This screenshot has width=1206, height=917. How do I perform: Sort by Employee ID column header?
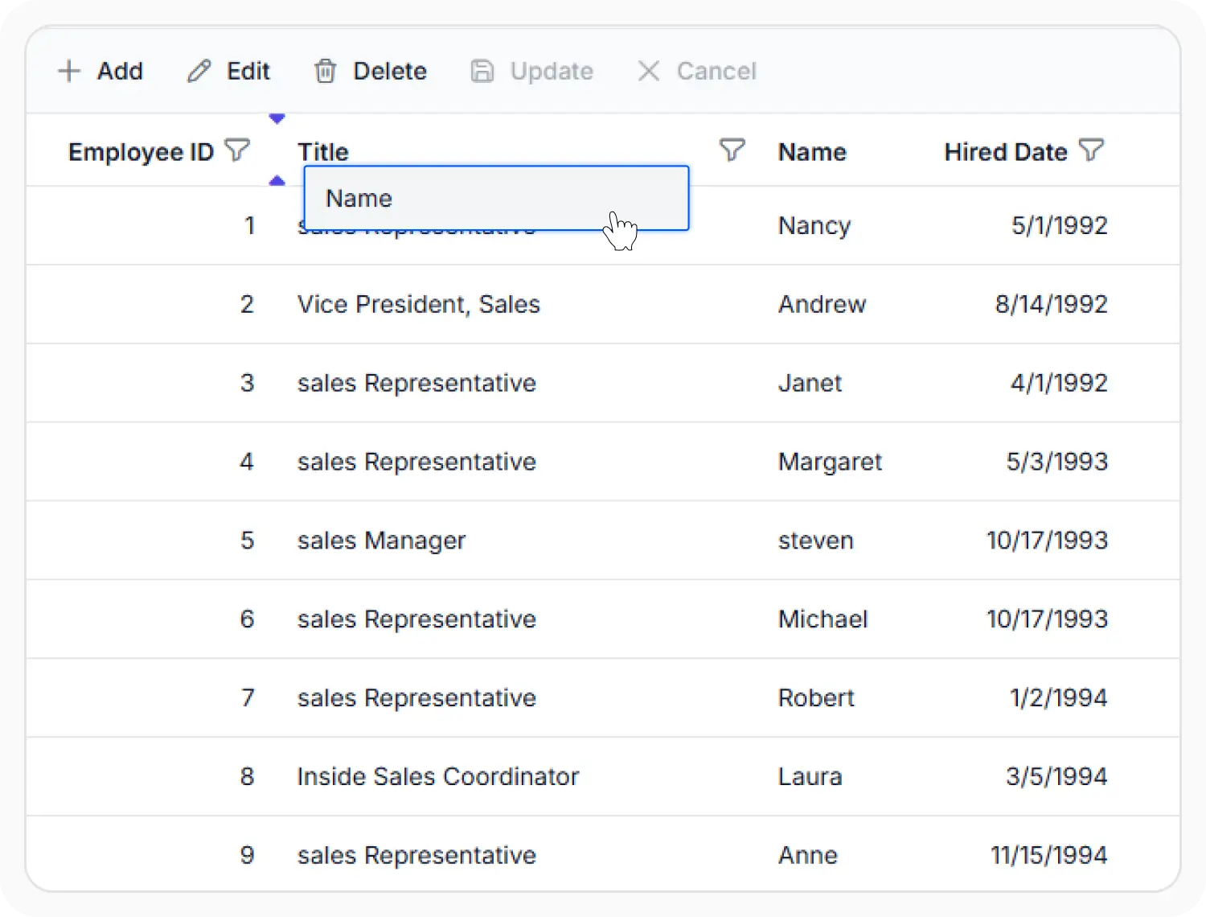141,152
